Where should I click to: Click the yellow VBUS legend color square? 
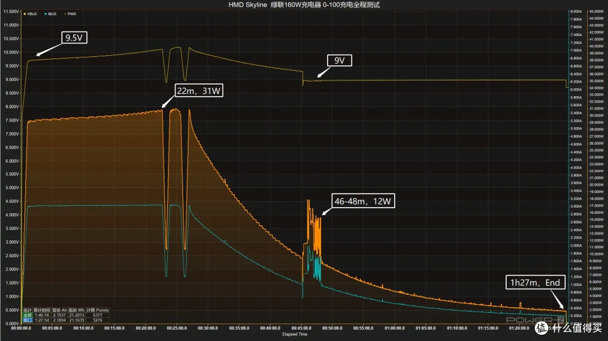(x=25, y=14)
